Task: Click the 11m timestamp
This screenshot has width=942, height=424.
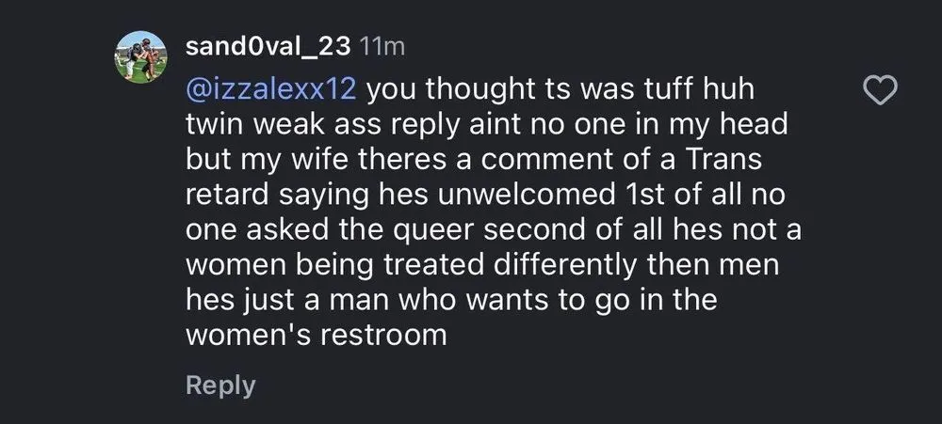Action: pyautogui.click(x=382, y=46)
